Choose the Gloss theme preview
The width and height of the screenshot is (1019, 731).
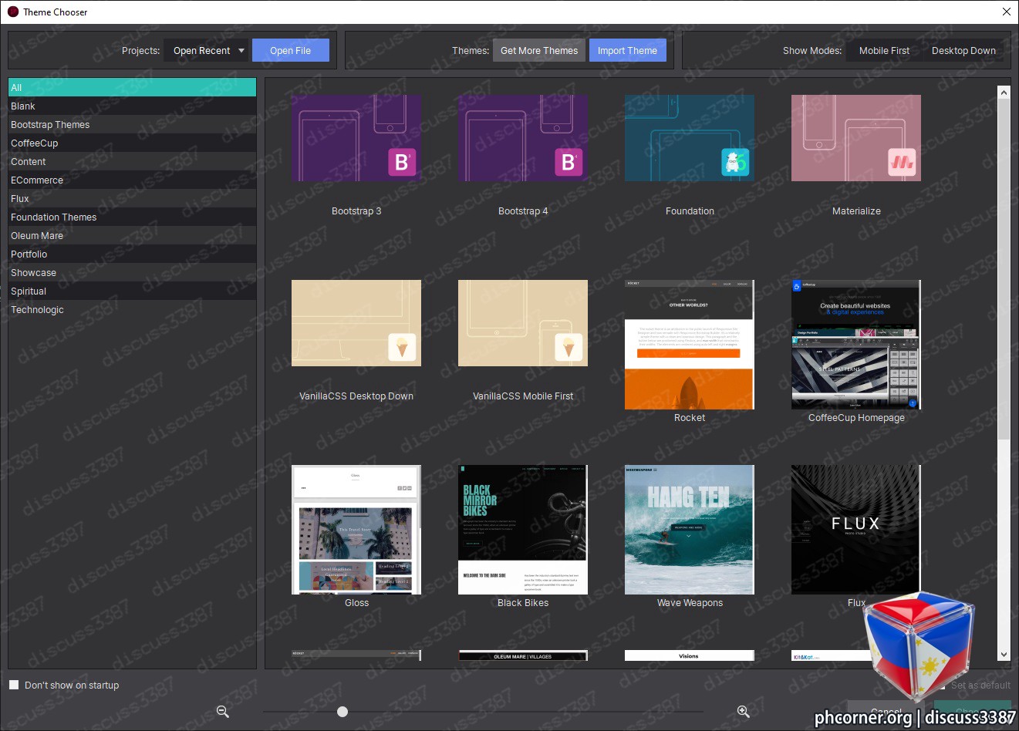(x=356, y=530)
